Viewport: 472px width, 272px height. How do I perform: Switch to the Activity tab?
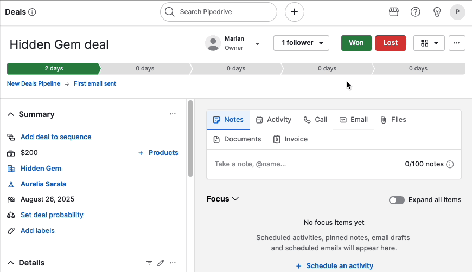(x=273, y=120)
